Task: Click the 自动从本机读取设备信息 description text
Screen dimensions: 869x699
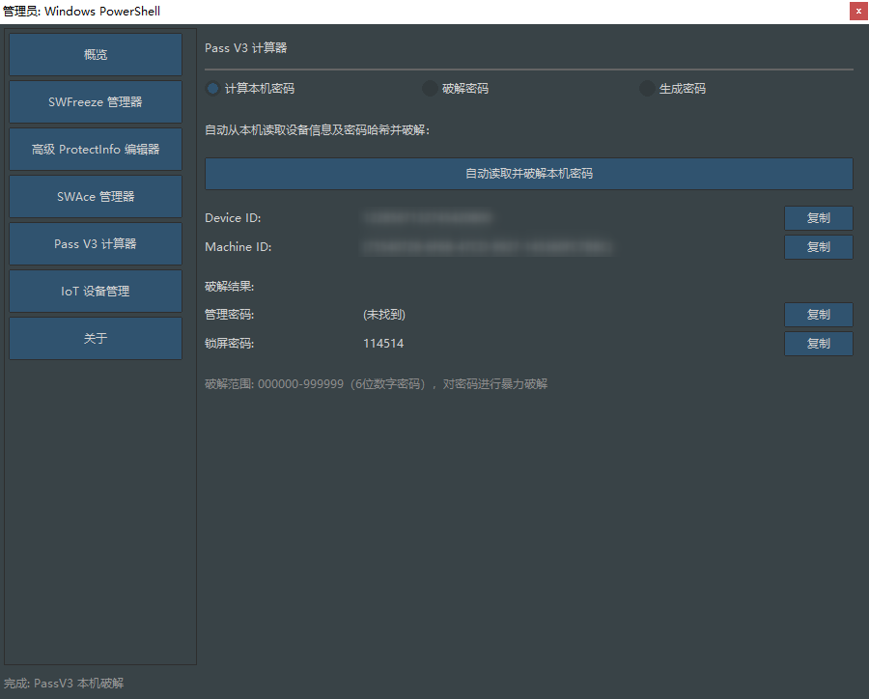Action: [317, 130]
